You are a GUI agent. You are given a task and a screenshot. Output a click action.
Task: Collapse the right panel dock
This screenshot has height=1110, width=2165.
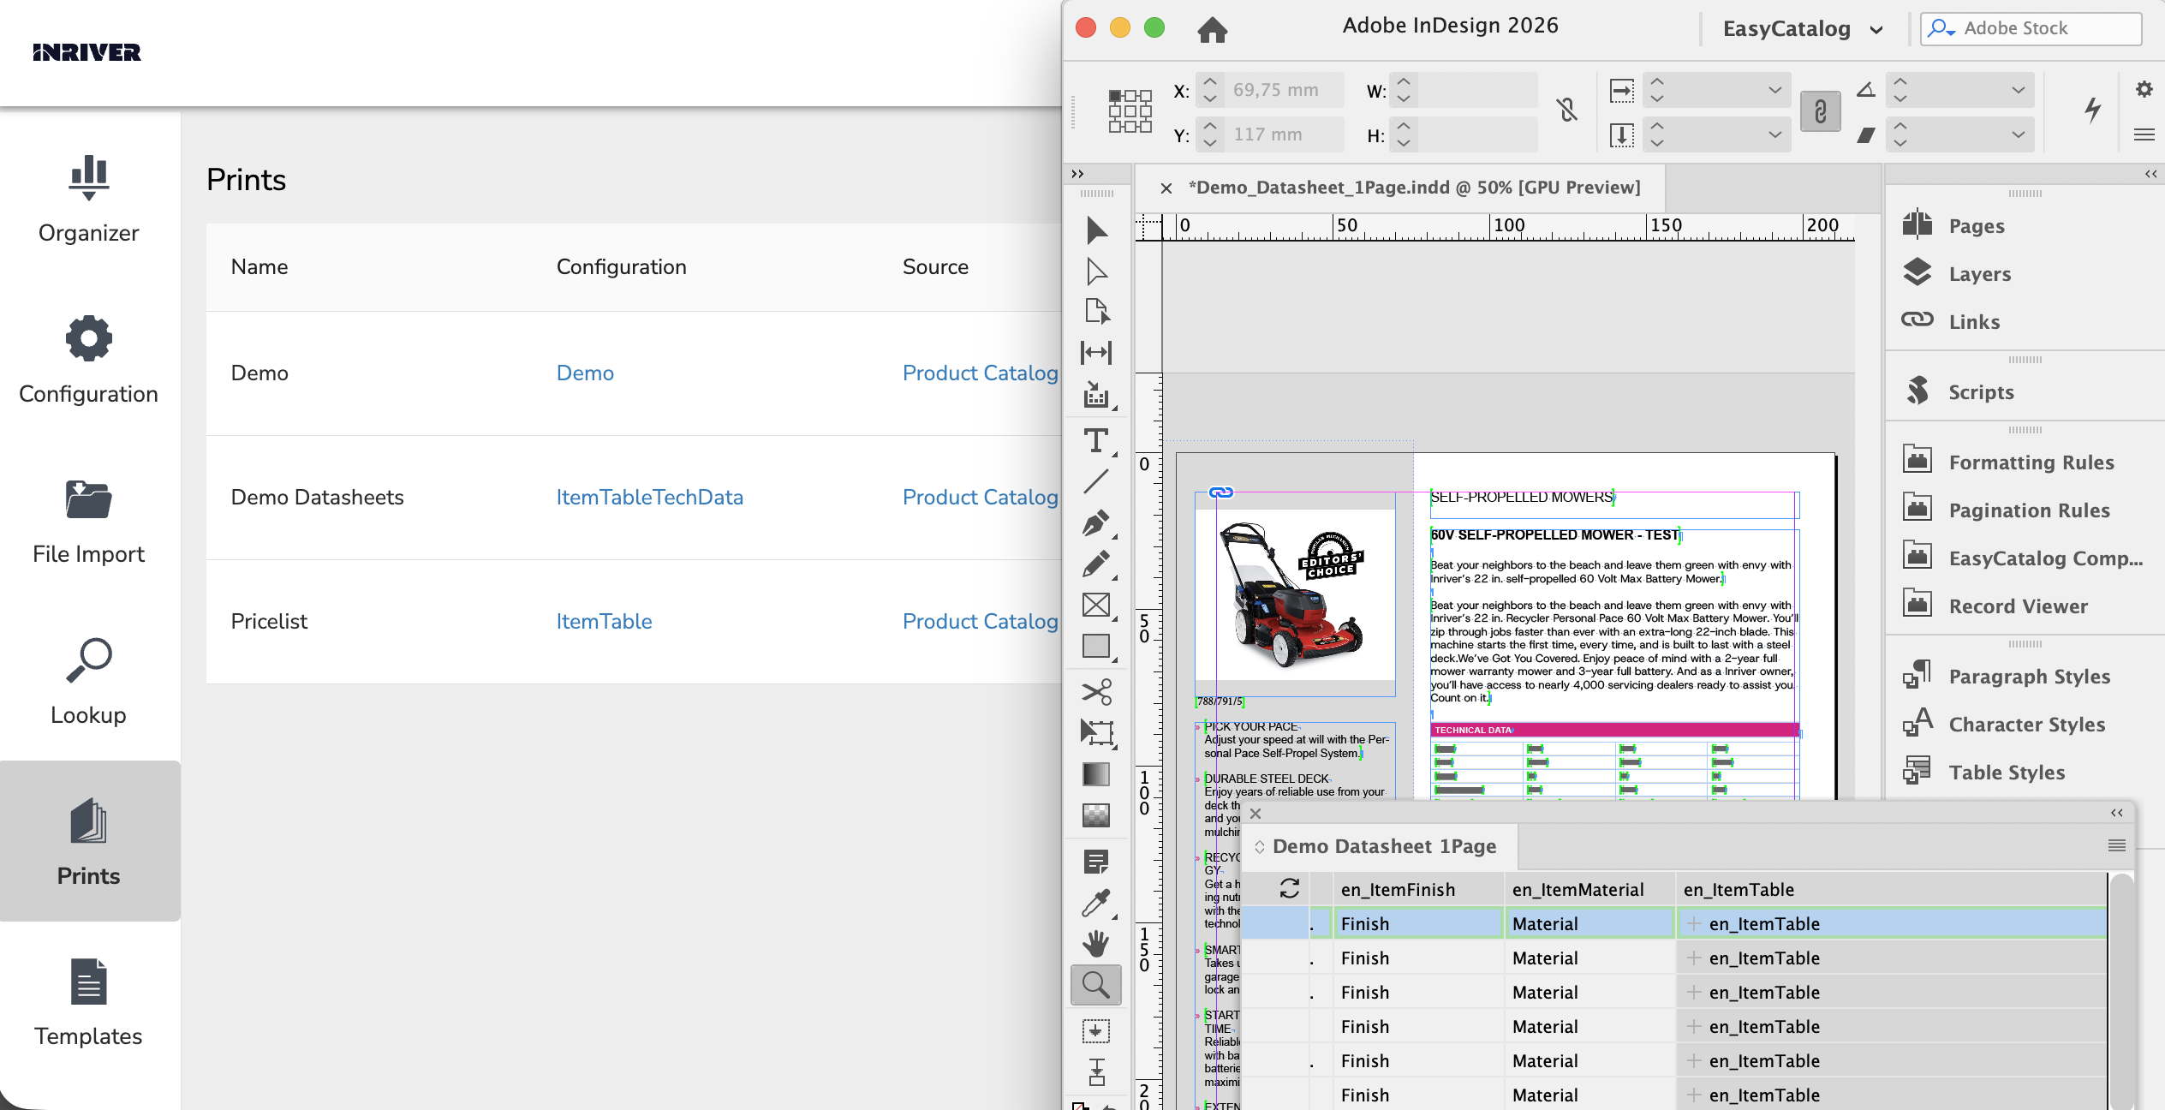[x=2150, y=174]
